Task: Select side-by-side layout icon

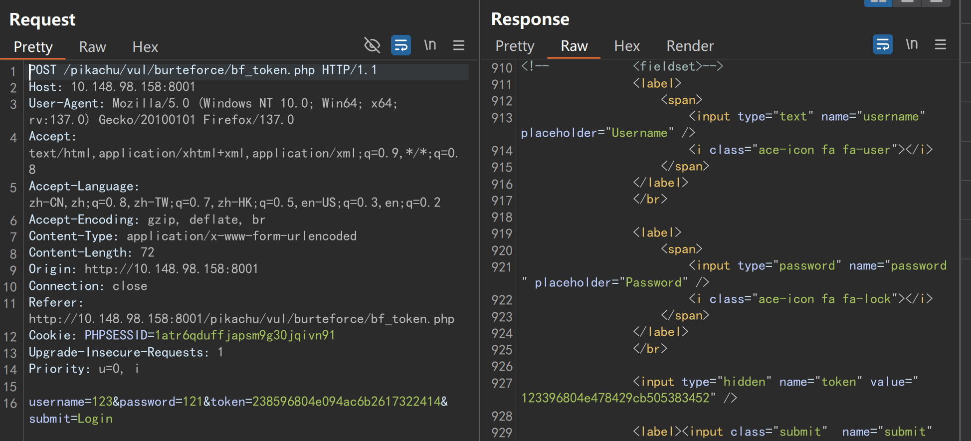Action: (x=879, y=2)
